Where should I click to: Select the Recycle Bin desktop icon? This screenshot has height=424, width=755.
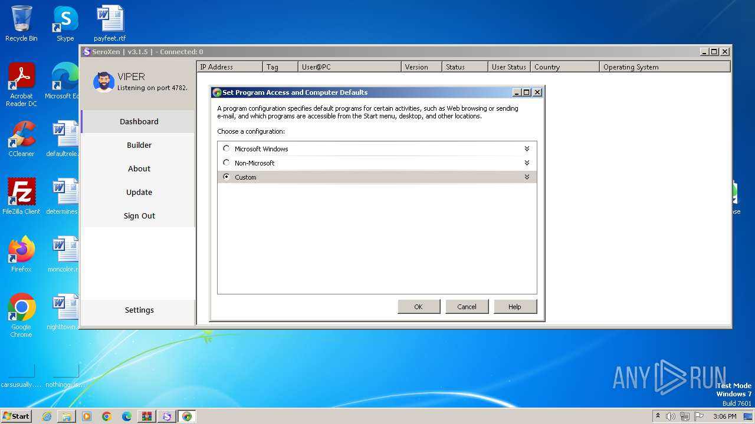21,24
